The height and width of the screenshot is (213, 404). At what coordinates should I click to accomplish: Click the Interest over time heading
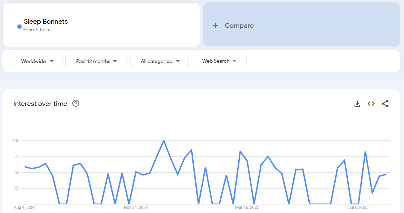click(40, 104)
